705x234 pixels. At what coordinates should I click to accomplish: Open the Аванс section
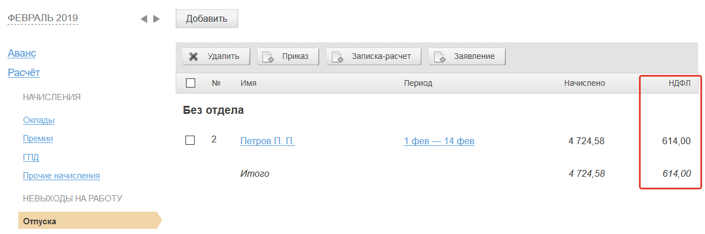tap(22, 53)
